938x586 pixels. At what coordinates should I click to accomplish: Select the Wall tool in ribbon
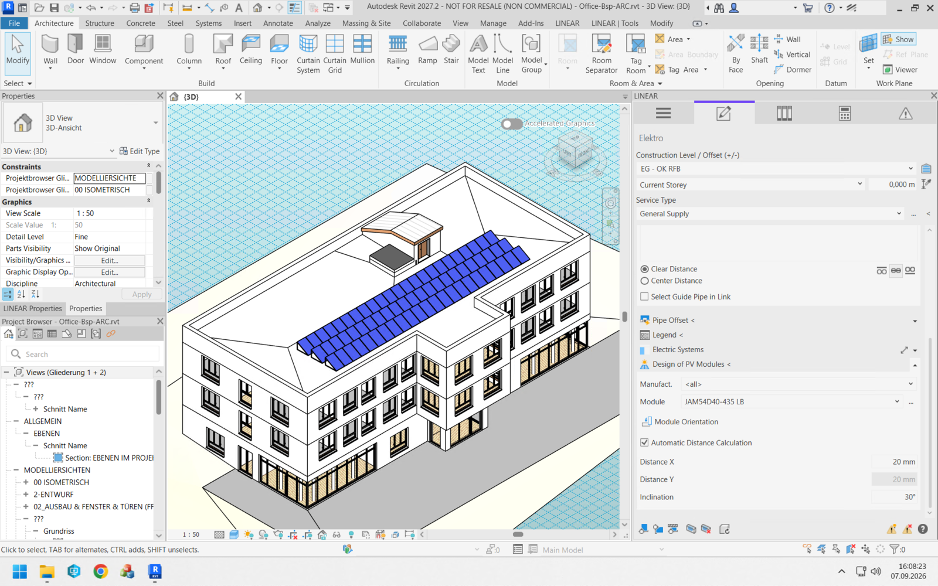point(50,50)
